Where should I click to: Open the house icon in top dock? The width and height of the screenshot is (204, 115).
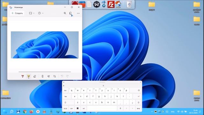(x=118, y=4)
